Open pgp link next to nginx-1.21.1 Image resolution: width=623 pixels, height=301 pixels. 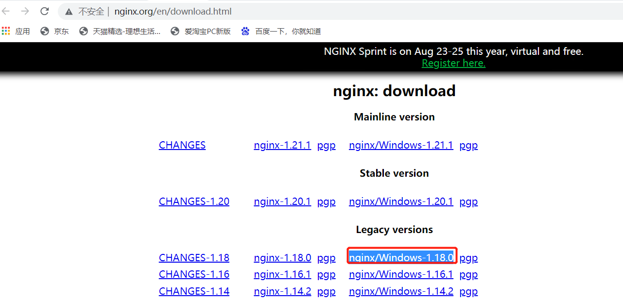tap(326, 145)
